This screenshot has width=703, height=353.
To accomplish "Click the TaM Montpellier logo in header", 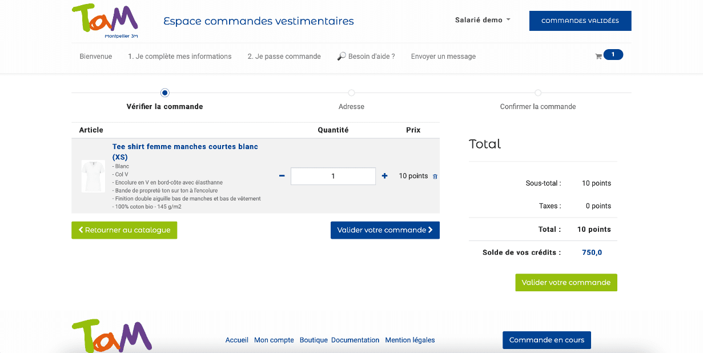I will tap(105, 21).
